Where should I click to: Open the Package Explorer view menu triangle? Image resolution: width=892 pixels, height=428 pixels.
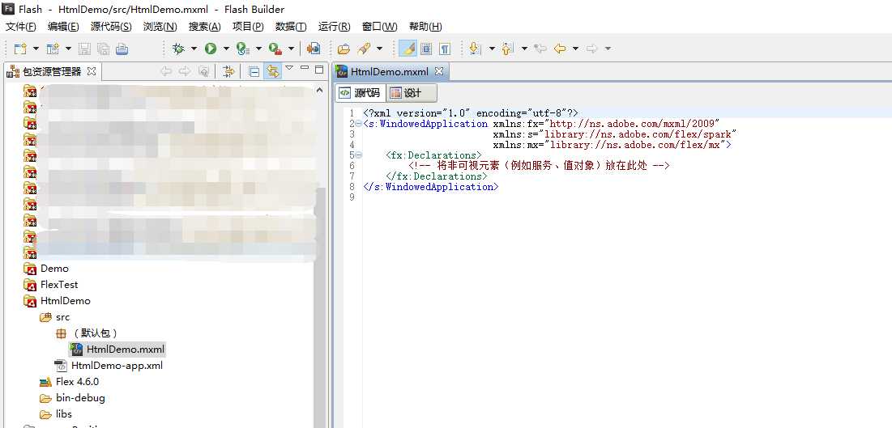click(289, 68)
